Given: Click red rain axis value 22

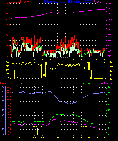Looking at the screenshot, I should click(8, 99).
